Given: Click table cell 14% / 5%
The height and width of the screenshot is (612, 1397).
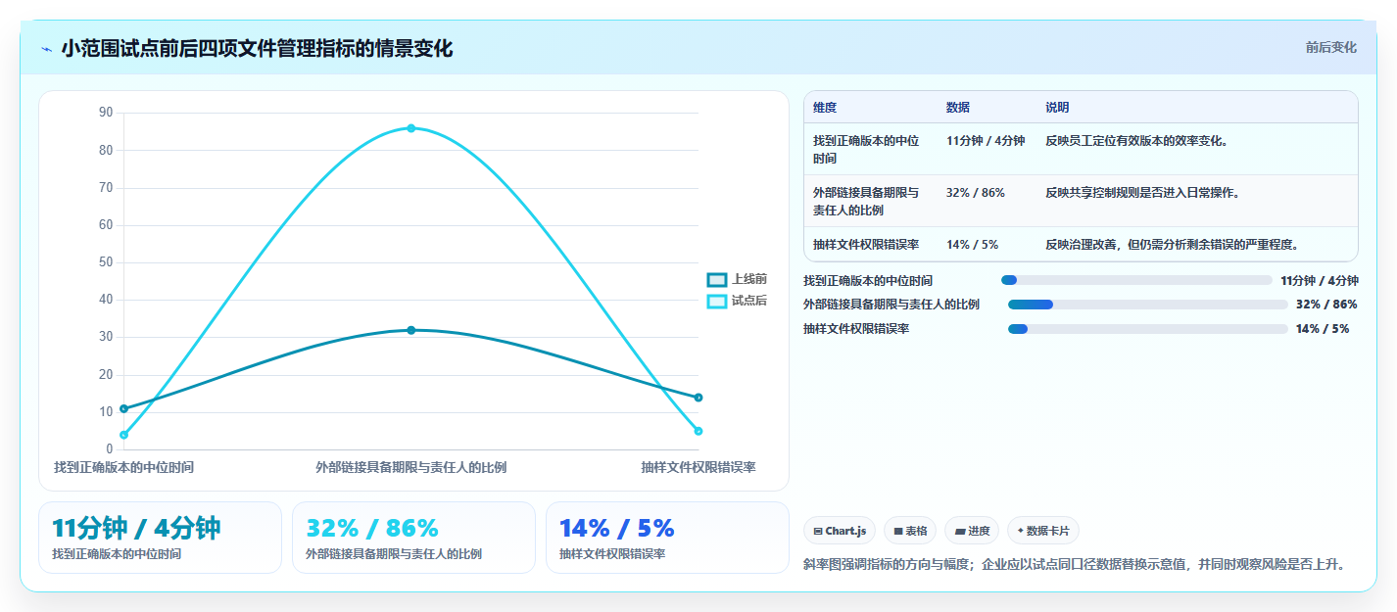Looking at the screenshot, I should coord(973,245).
